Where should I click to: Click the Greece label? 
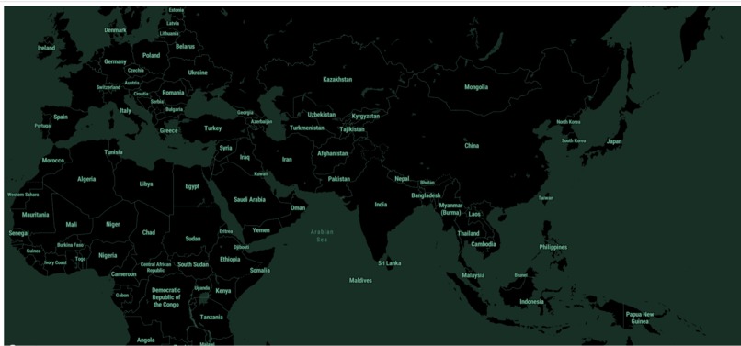(x=169, y=130)
